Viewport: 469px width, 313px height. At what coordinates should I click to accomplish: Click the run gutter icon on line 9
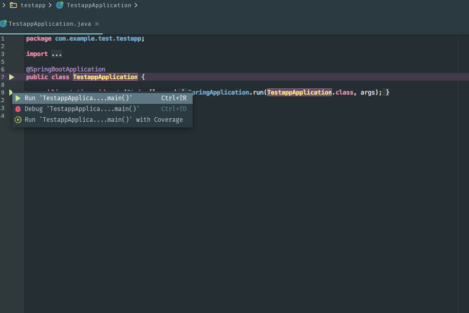[x=11, y=92]
